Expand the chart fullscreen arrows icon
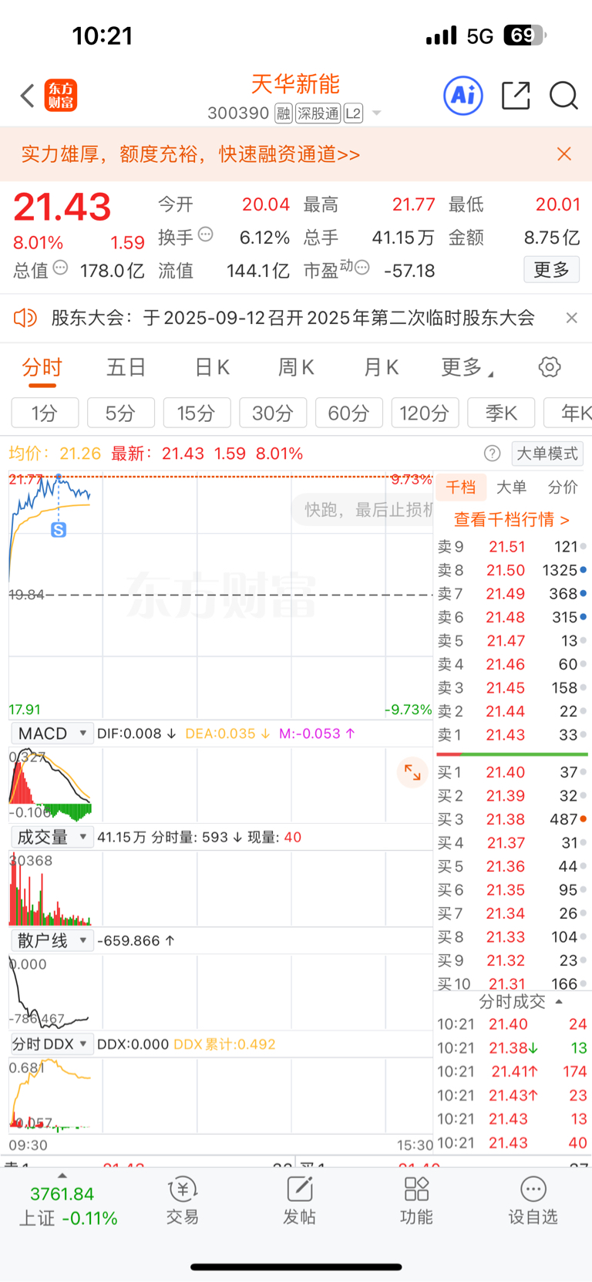This screenshot has width=592, height=1282. point(412,772)
